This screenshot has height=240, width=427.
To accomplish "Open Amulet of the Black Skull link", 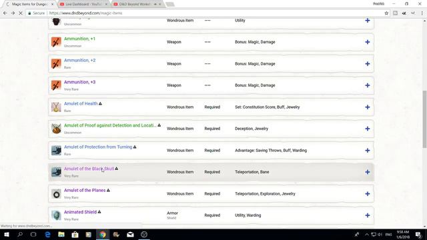I will pos(89,169).
